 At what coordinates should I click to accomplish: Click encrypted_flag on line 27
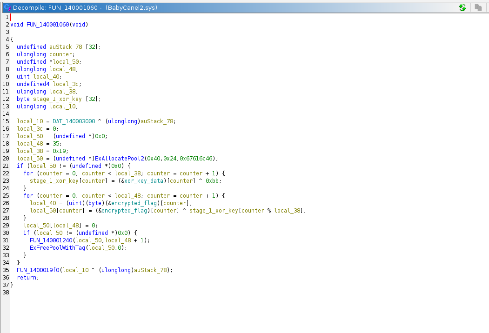(x=124, y=211)
